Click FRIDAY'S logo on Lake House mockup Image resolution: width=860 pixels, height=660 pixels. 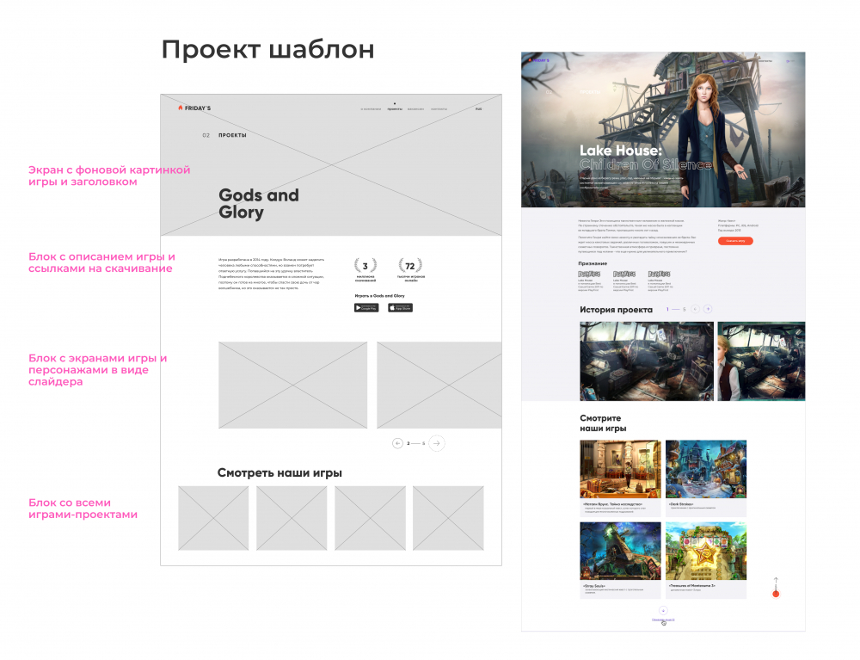(x=539, y=60)
